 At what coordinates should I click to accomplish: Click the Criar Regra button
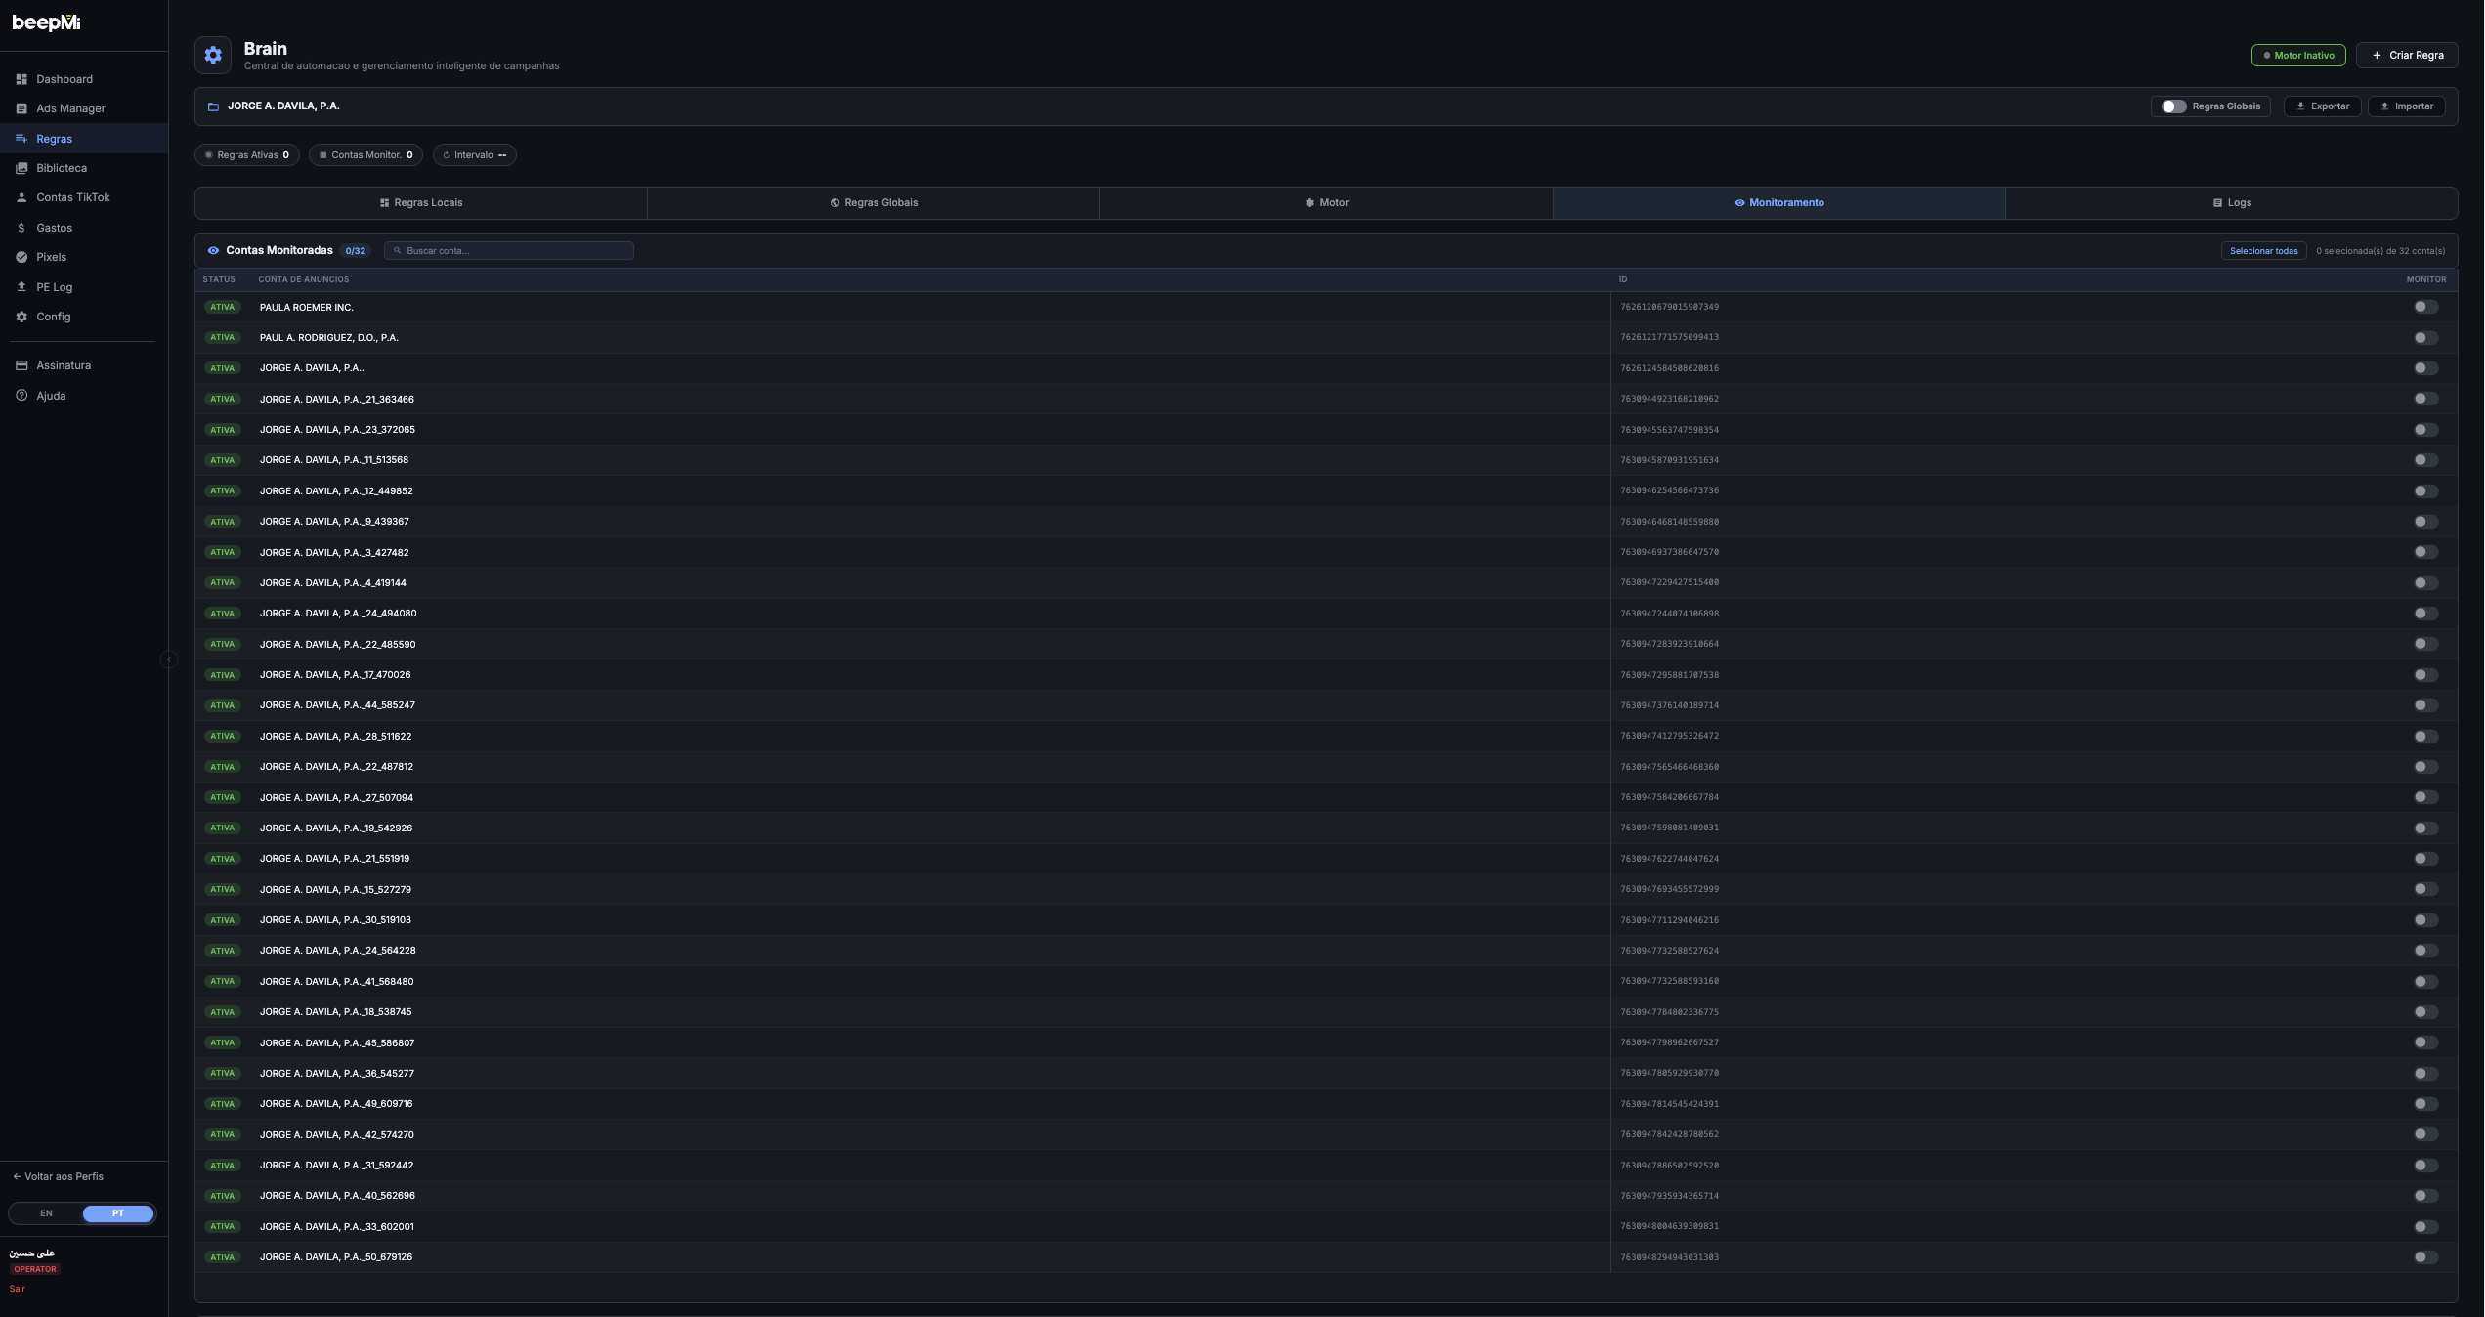2407,56
